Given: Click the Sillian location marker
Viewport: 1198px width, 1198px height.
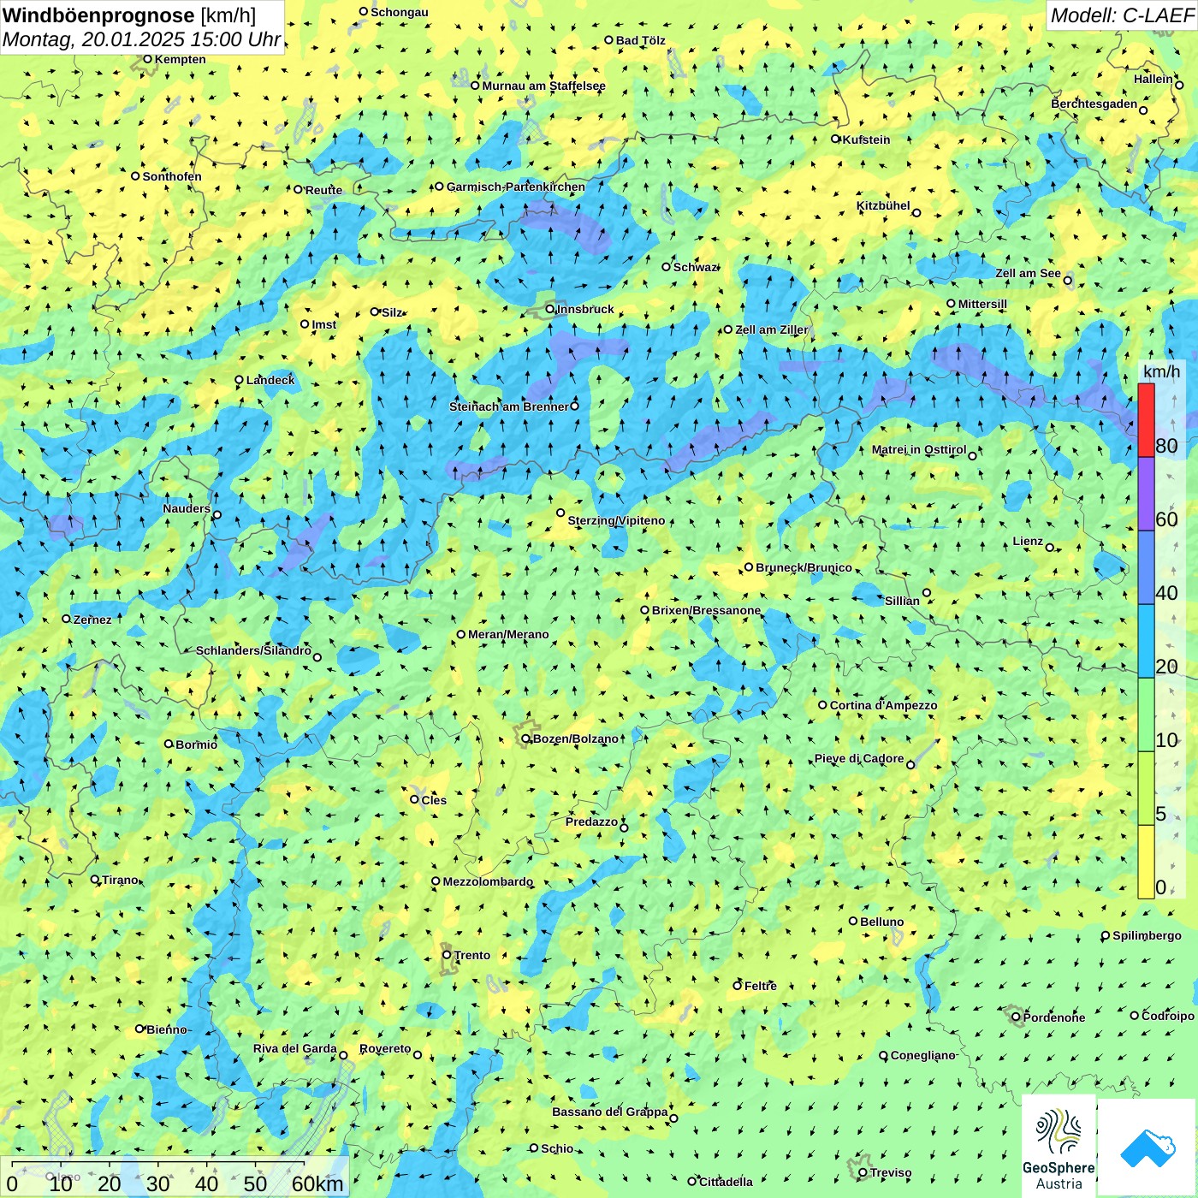Looking at the screenshot, I should point(927,592).
